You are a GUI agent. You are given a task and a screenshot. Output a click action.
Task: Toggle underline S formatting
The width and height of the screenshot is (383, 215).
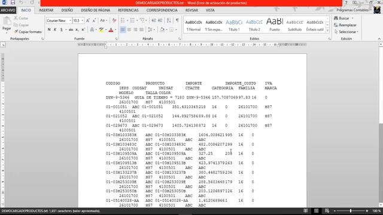click(x=62, y=30)
